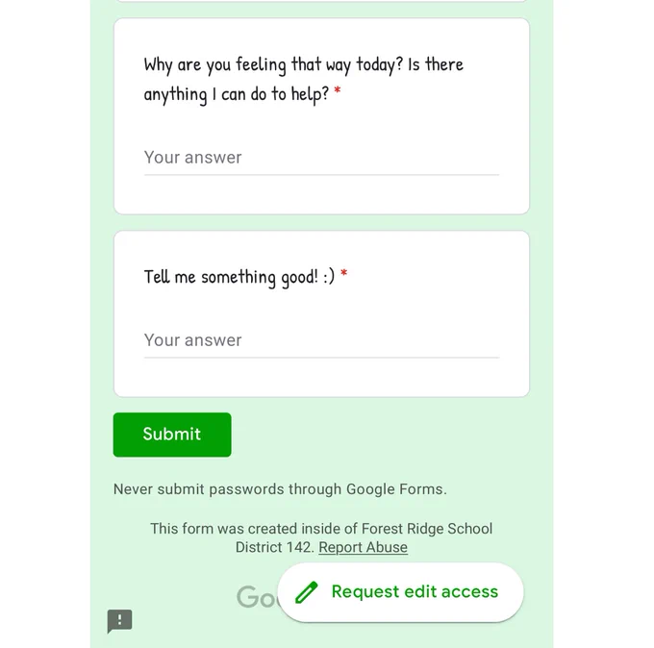Click the pencil icon for edit access
The width and height of the screenshot is (654, 648).
tap(307, 592)
